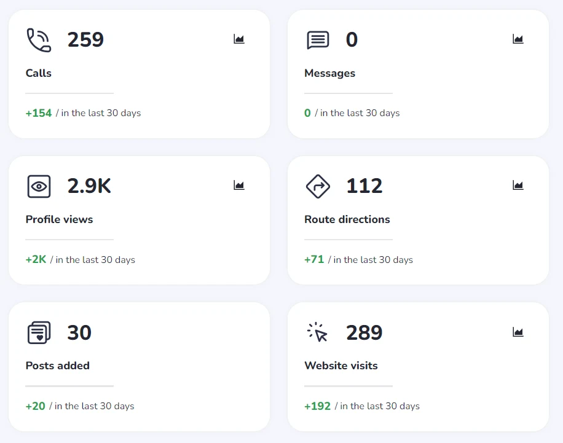This screenshot has height=443, width=563.
Task: Click the eye profile views icon
Action: tap(39, 186)
